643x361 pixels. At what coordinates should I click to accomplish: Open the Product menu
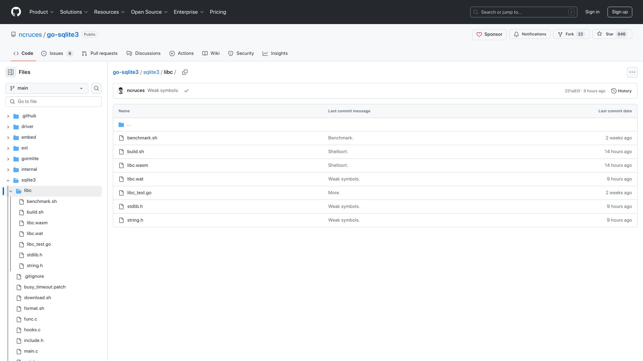(42, 12)
